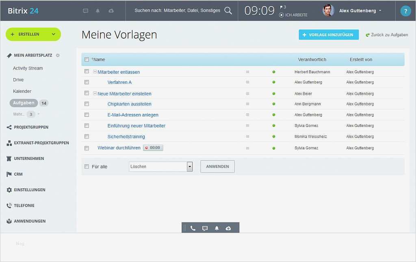The image size is (416, 262).
Task: Check the Sicherheitstraining row checkbox
Action: pyautogui.click(x=87, y=136)
